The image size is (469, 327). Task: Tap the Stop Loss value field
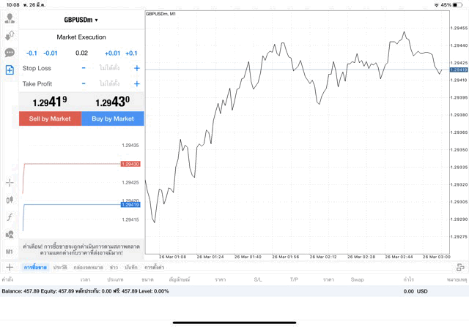tap(110, 68)
